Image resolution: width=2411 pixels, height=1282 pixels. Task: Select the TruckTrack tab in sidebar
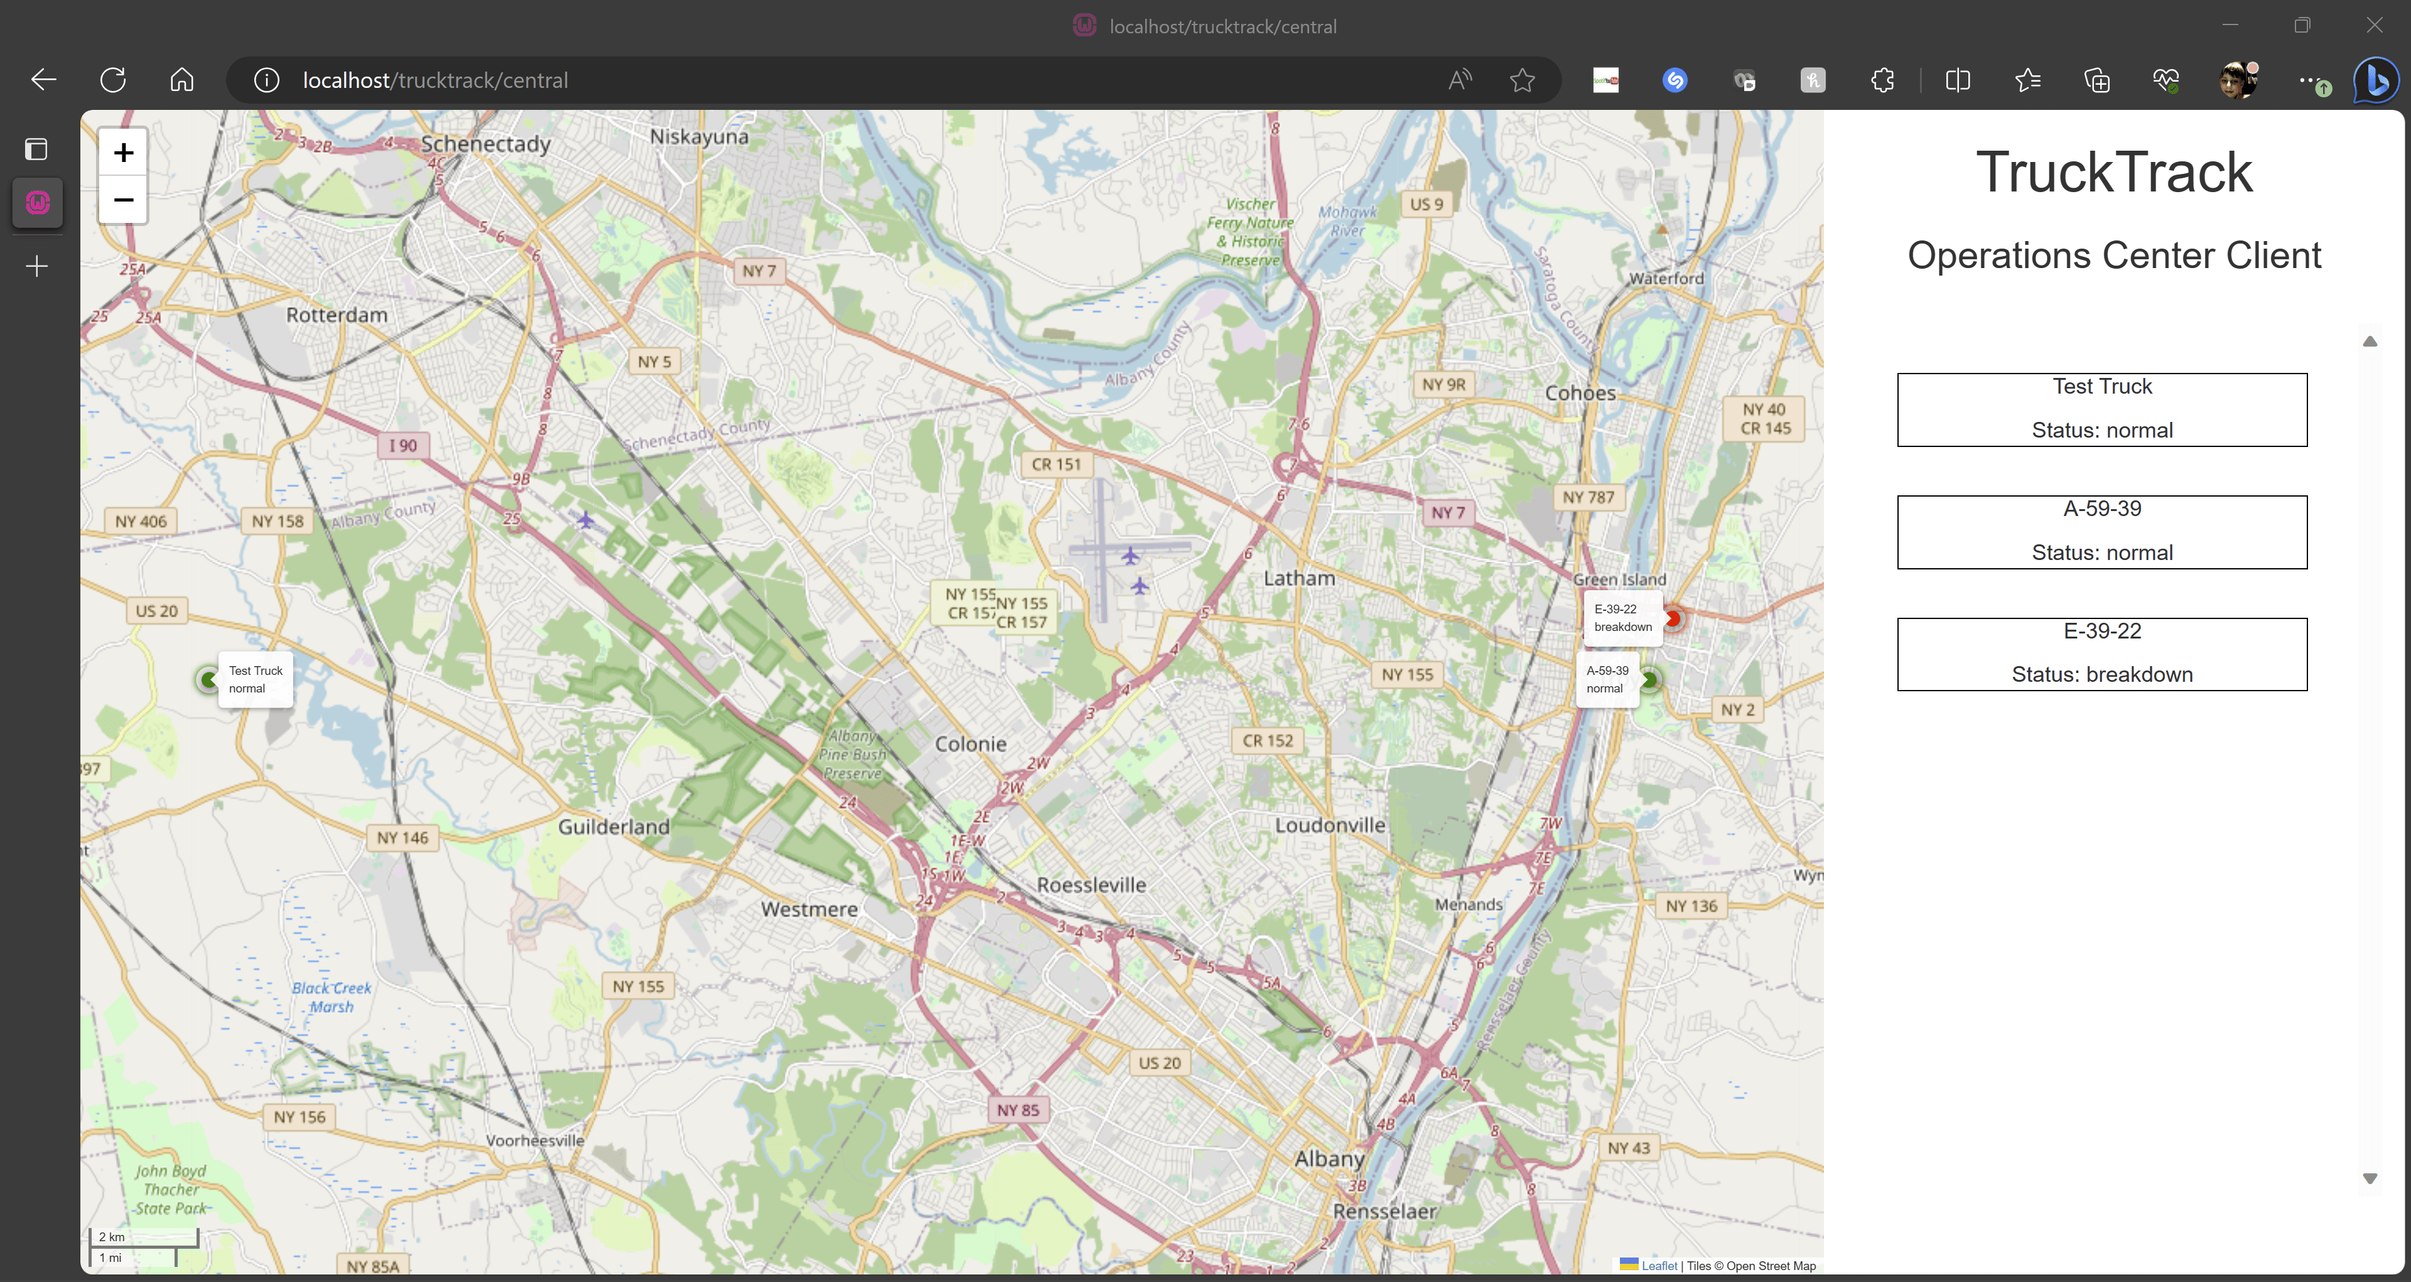(38, 202)
